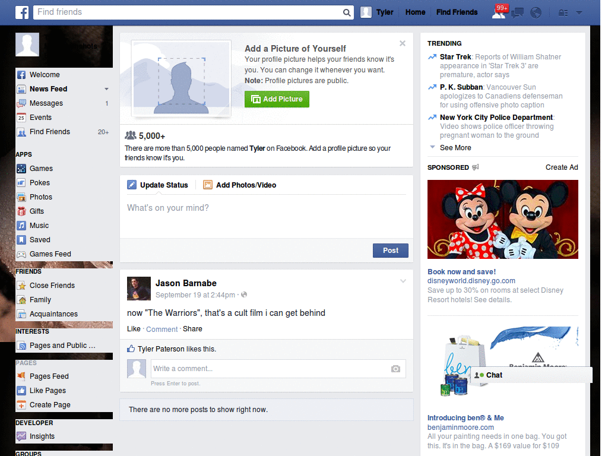
Task: Open privacy shortcuts lock icon
Action: (563, 13)
